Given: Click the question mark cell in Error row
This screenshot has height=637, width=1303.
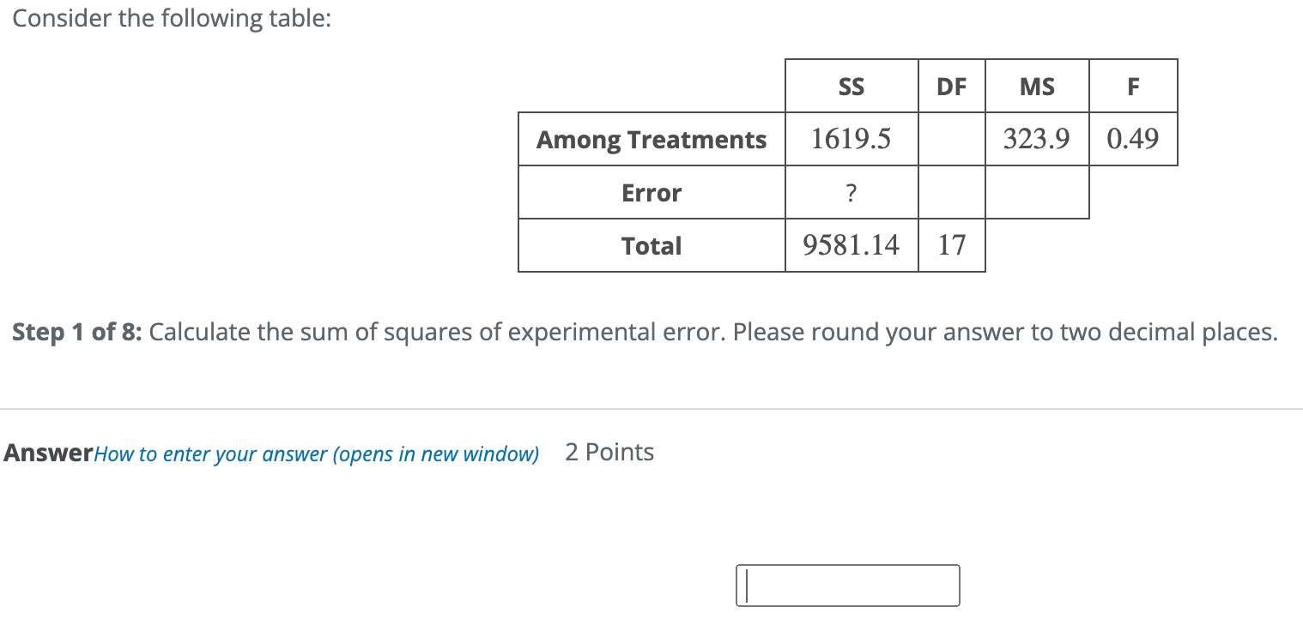Looking at the screenshot, I should tap(851, 192).
